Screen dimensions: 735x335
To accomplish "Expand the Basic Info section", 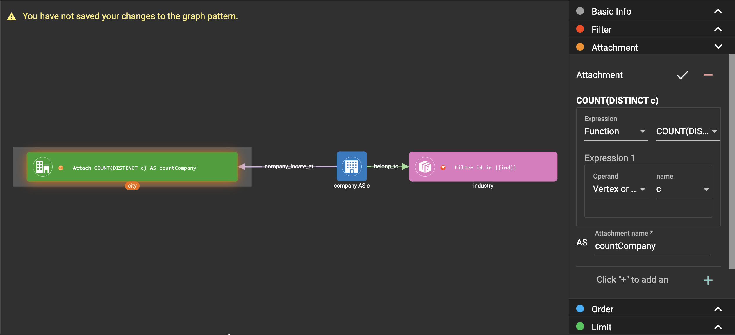I will (x=718, y=11).
